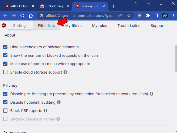Open the tab search dropdown chevron
The image size is (177, 133).
(137, 3)
